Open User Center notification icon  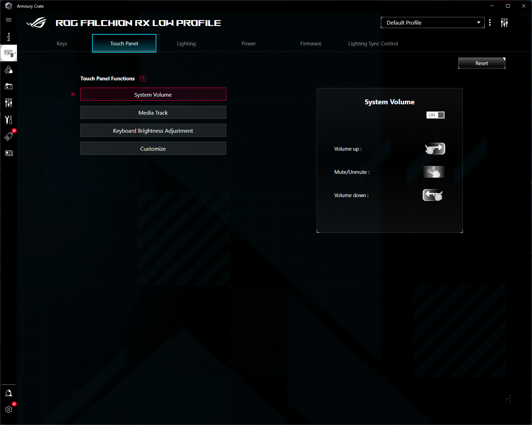click(9, 393)
